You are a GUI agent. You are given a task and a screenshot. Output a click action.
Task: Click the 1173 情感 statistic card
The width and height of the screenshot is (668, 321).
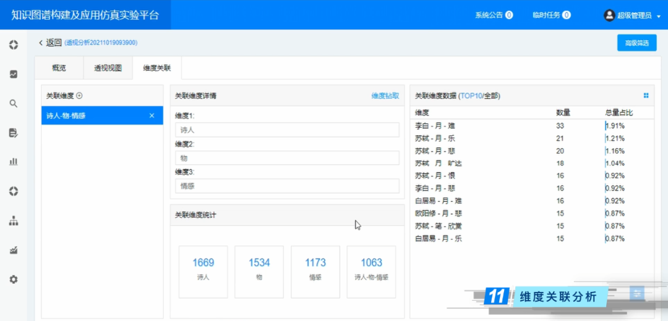coord(315,272)
